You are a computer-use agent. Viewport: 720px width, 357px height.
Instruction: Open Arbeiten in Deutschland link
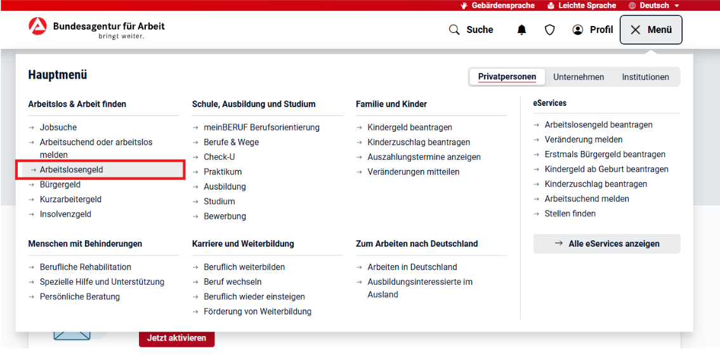[x=412, y=266]
